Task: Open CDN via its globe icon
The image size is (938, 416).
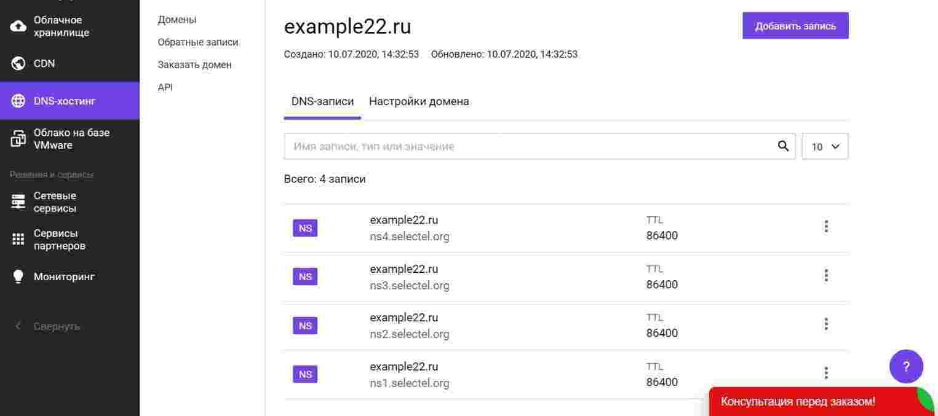Action: (x=18, y=63)
